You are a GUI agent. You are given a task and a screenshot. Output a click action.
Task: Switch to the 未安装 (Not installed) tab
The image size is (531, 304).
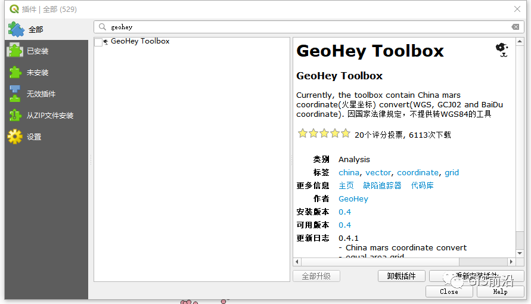[x=46, y=73]
